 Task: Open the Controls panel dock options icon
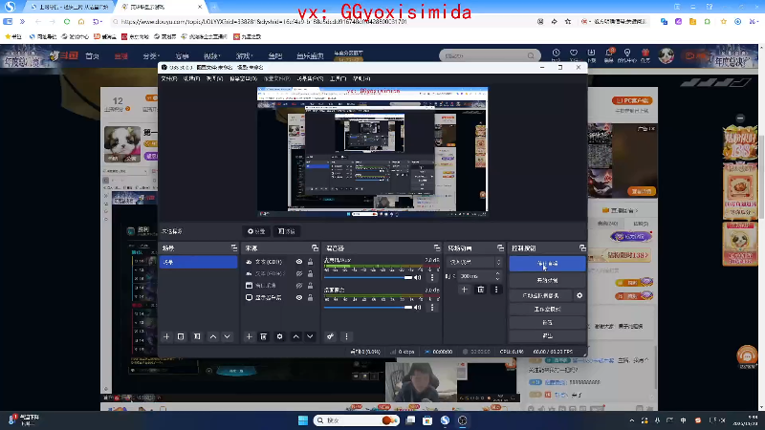click(582, 248)
